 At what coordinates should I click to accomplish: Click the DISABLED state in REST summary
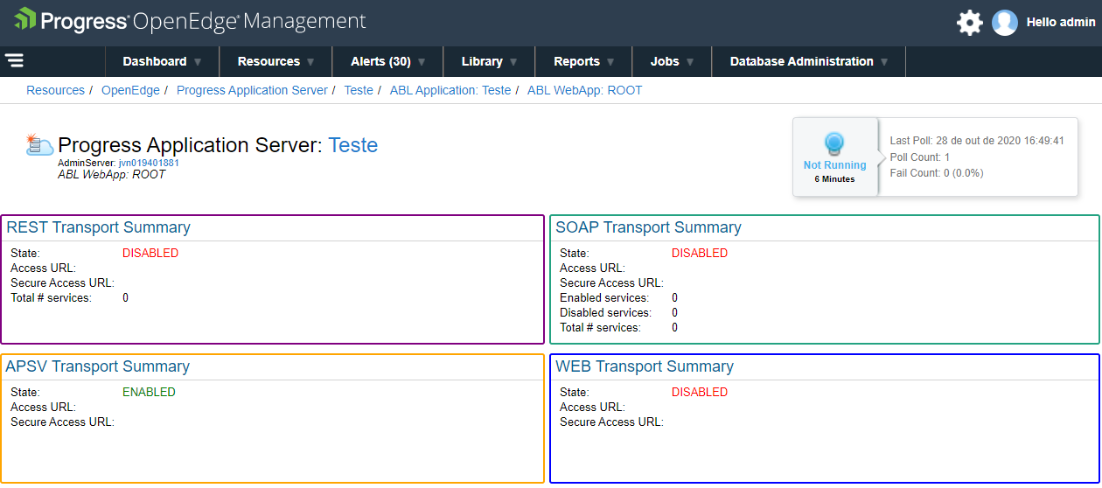pos(150,253)
